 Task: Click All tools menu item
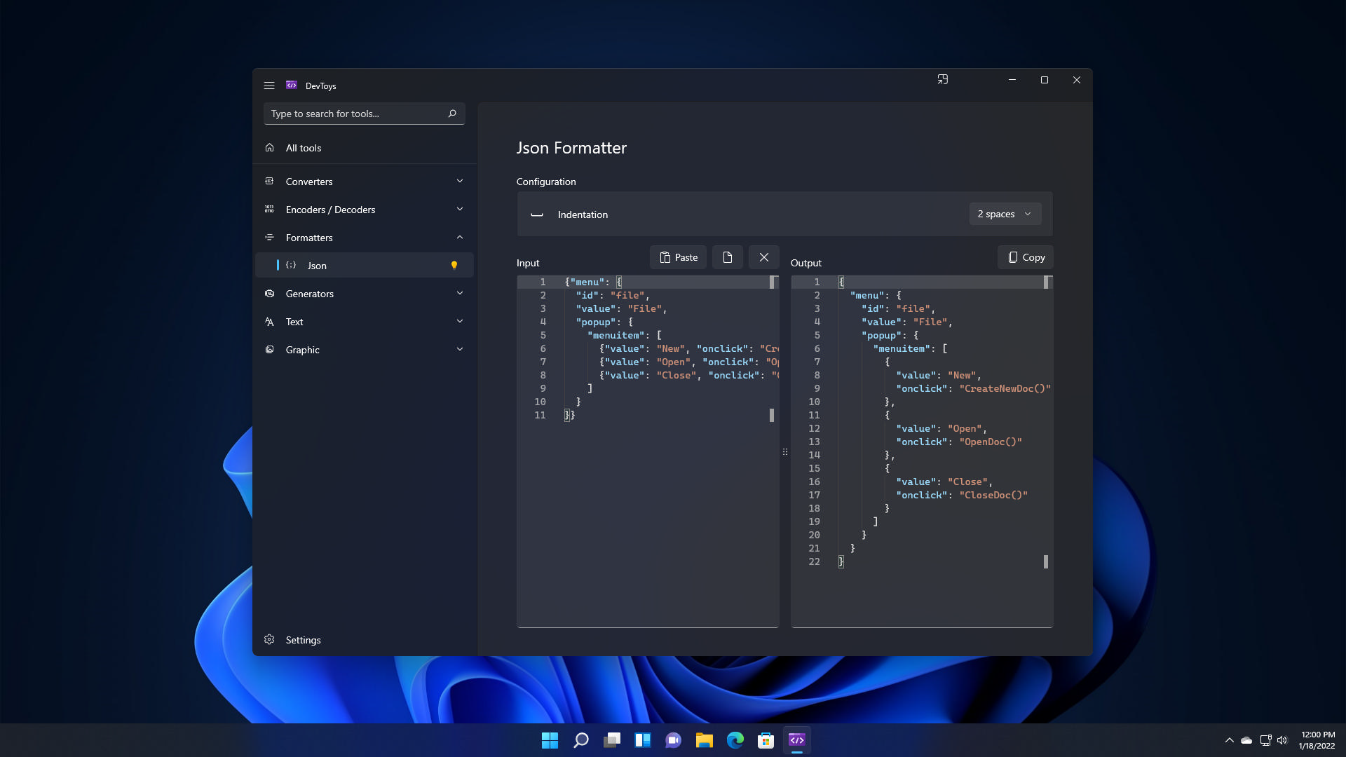[304, 148]
